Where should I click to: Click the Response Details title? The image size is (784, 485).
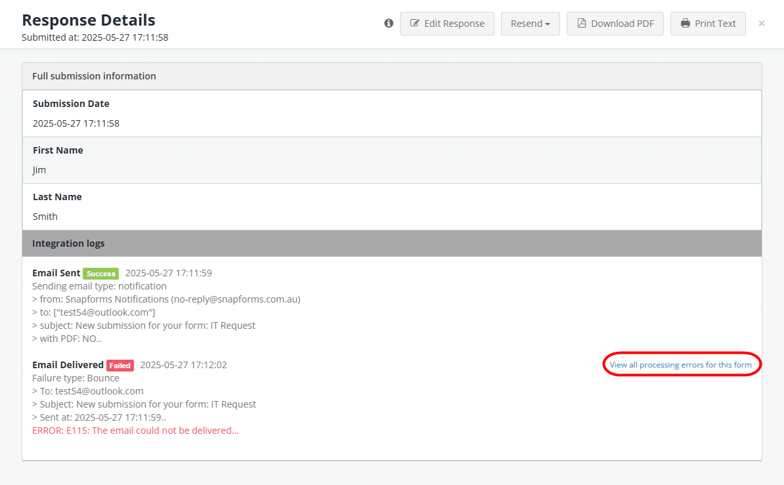[x=89, y=20]
